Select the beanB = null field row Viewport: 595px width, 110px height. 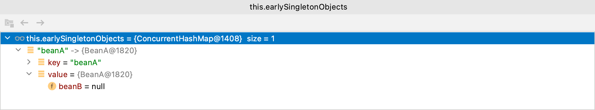click(297, 86)
